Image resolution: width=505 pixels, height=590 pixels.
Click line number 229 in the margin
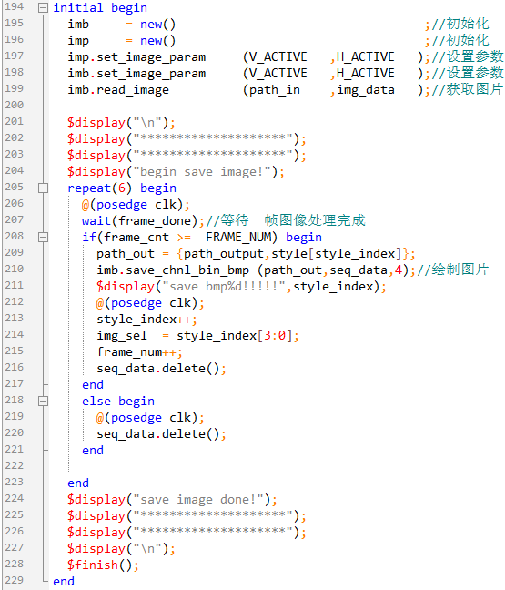tap(15, 580)
